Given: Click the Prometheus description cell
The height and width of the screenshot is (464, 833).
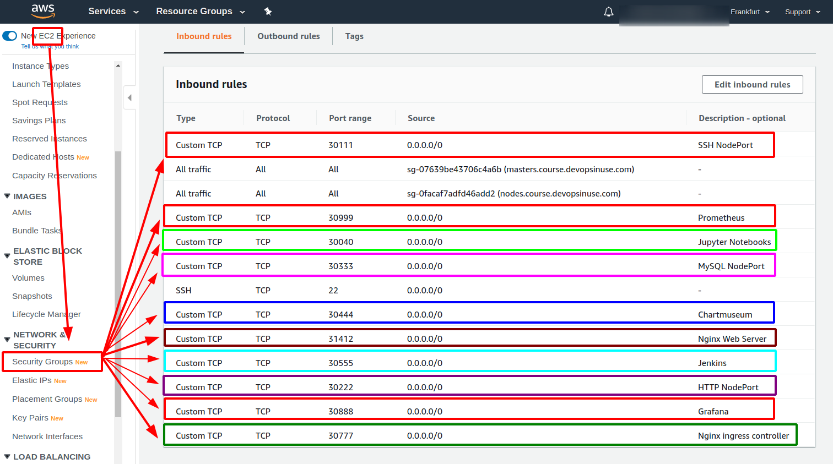Looking at the screenshot, I should click(x=721, y=218).
